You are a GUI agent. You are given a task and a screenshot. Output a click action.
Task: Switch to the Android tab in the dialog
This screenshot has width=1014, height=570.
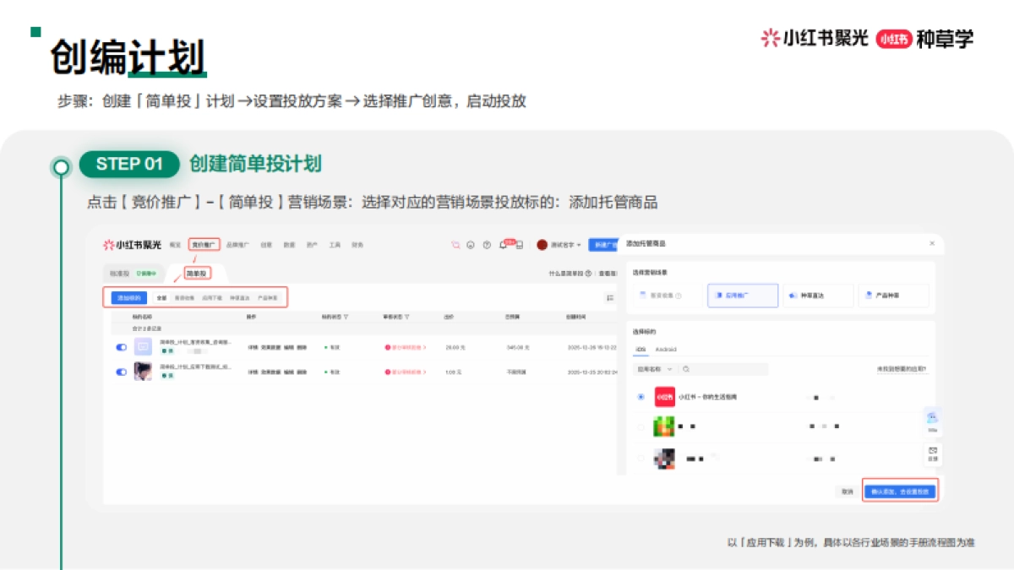(667, 350)
